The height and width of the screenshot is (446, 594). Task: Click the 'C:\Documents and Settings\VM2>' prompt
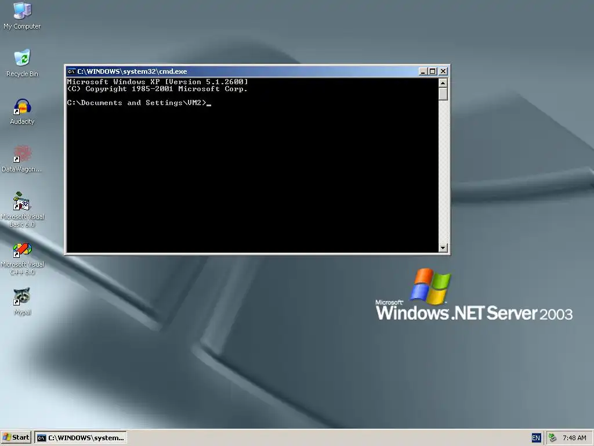(x=137, y=103)
